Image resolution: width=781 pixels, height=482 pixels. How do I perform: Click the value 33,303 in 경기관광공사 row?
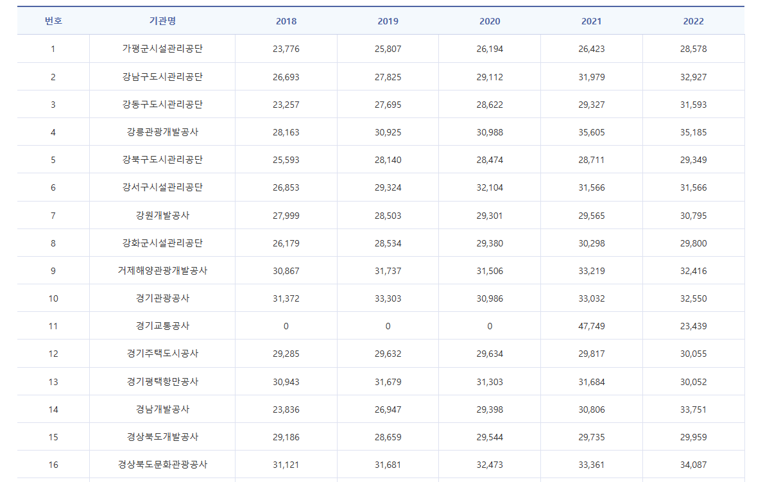(388, 298)
